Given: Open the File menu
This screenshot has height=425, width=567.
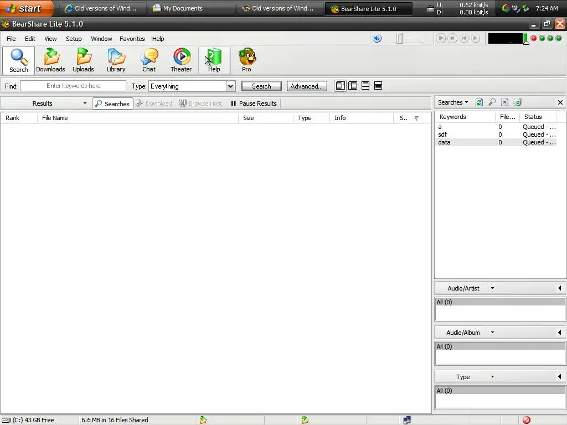Looking at the screenshot, I should pos(11,39).
